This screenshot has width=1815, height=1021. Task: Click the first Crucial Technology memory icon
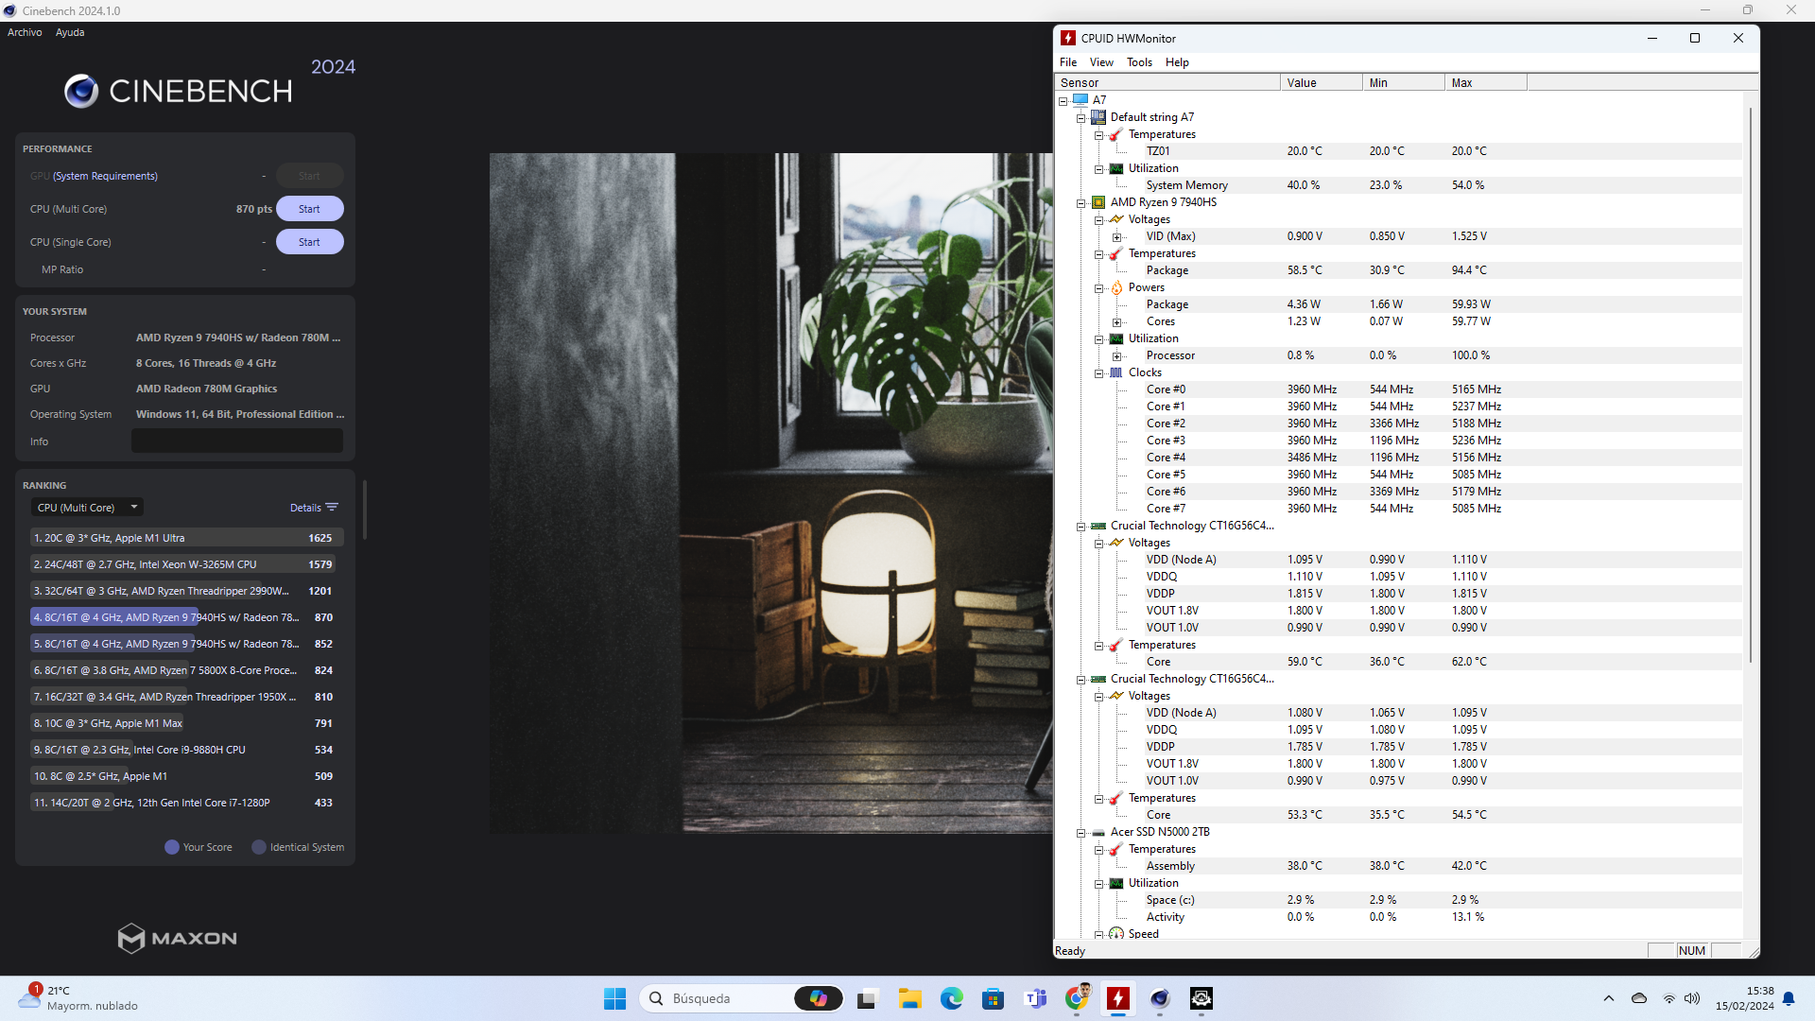click(x=1098, y=526)
